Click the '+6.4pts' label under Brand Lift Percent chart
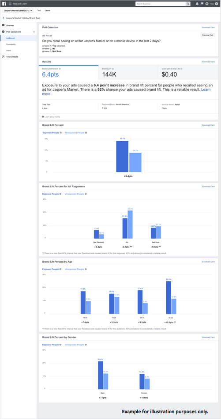Viewport: 221px width, 419px height. click(x=129, y=177)
